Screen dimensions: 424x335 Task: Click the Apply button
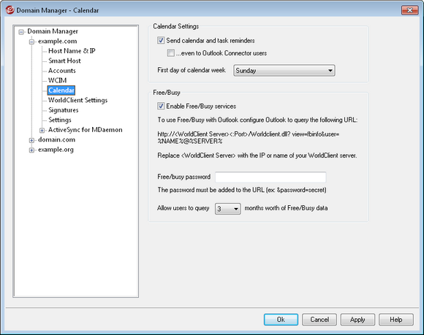[357, 320]
